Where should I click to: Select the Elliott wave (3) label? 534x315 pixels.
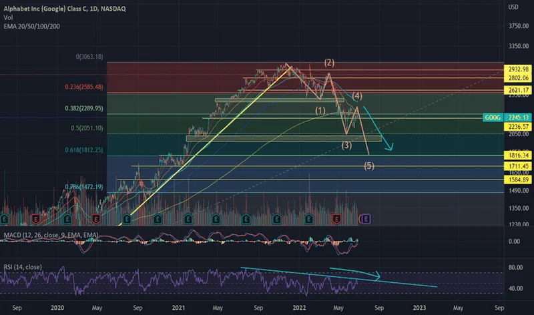click(346, 145)
